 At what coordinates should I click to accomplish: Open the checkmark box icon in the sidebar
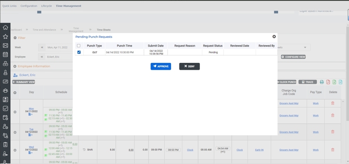point(5,108)
